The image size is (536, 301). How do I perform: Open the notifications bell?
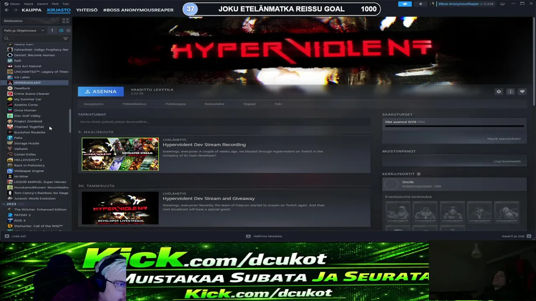(420, 4)
